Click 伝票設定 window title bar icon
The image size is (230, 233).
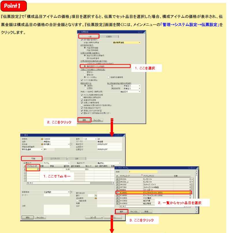pyautogui.click(x=79, y=32)
